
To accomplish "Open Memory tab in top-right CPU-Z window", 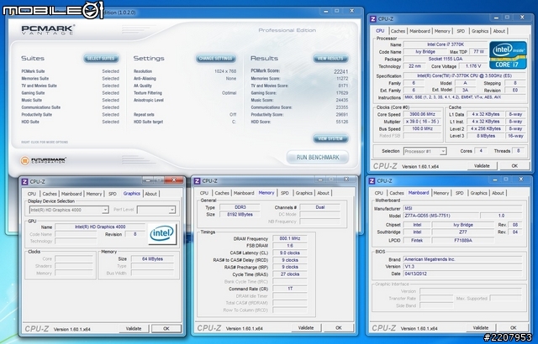I will [442, 31].
